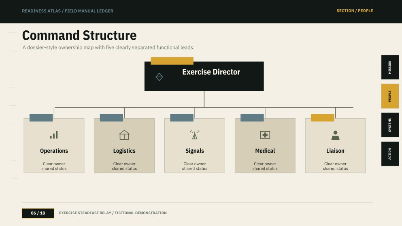Click the blue tag on Signals card
Screen dimensions: 402x226
pos(182,118)
